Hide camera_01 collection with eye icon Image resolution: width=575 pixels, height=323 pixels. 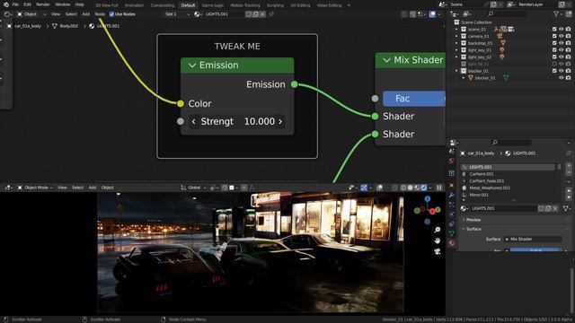(x=561, y=36)
